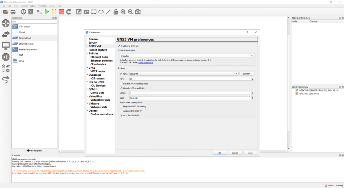Select General in preferences tree

(x=93, y=39)
